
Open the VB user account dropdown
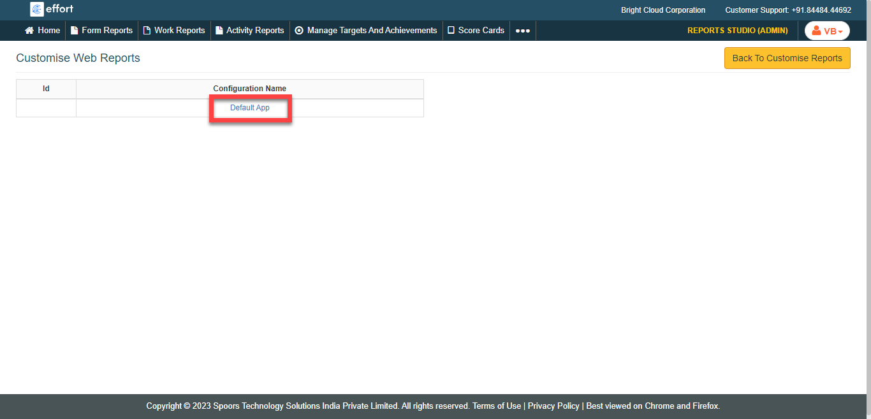(827, 31)
